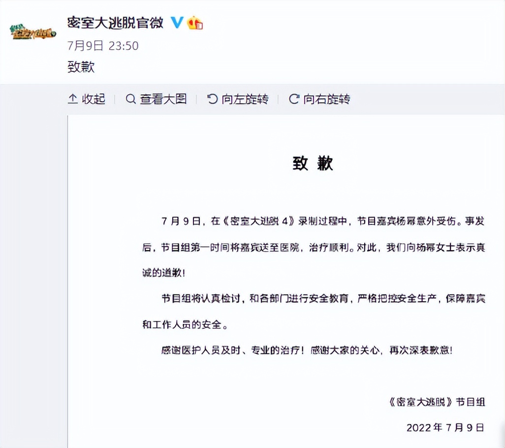This screenshot has height=448, width=505.
Task: Click the blue V verification badge
Action: [177, 23]
